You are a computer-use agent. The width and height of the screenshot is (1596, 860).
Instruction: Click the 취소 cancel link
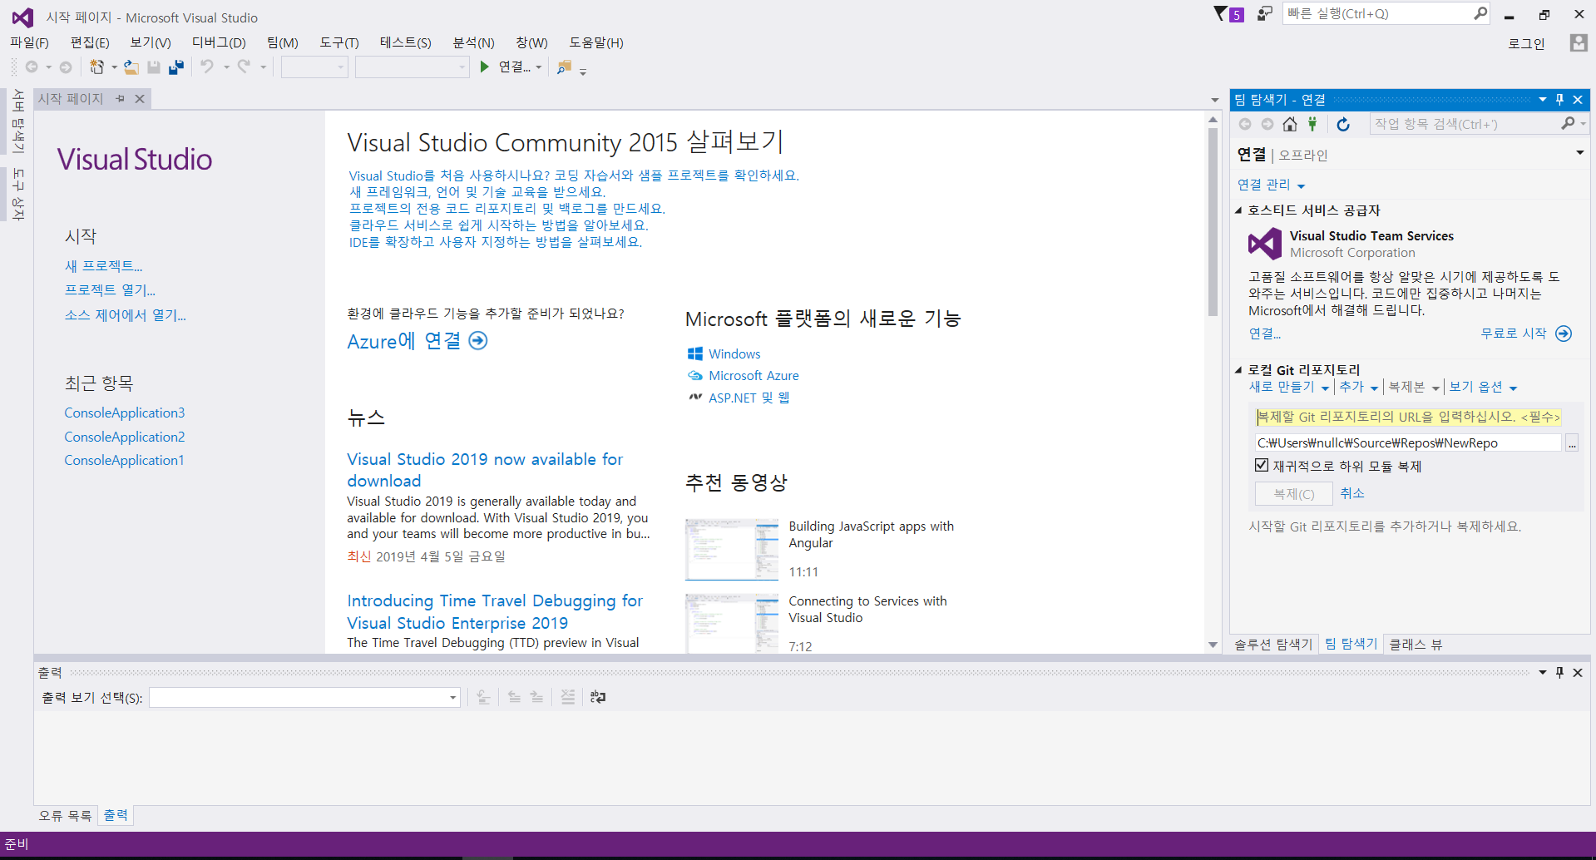point(1351,493)
